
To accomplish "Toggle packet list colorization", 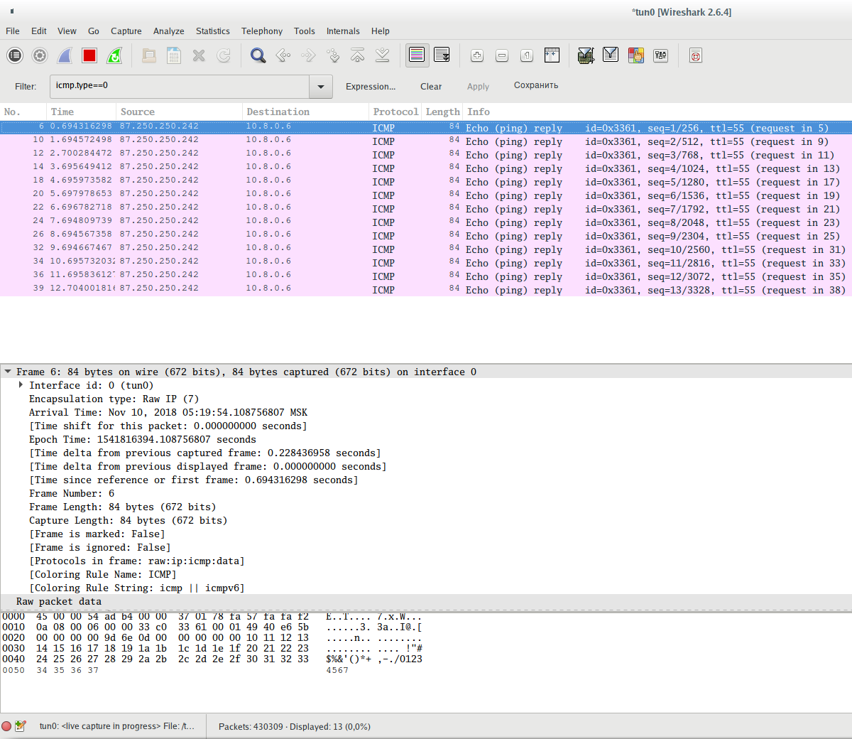I will point(417,55).
